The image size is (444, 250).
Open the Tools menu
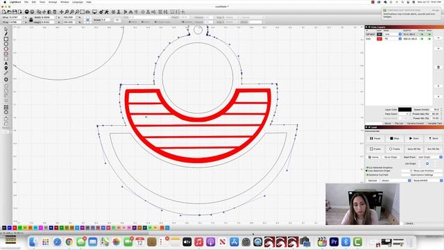[42, 2]
